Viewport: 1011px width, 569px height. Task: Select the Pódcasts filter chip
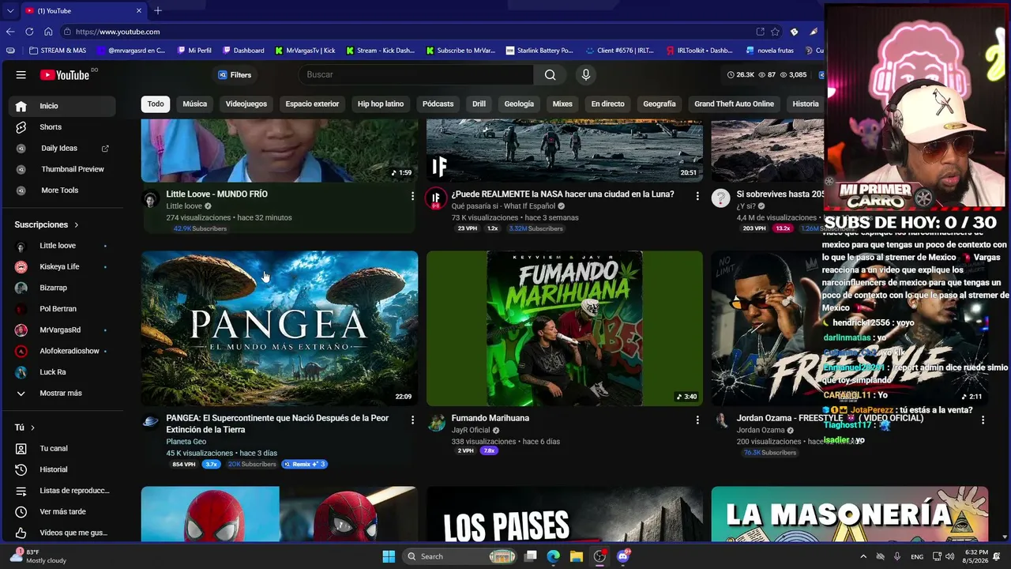(438, 104)
